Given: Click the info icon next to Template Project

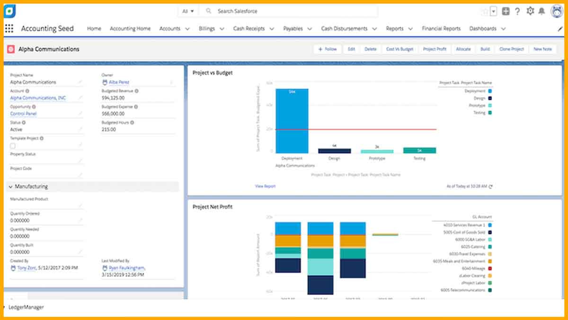Looking at the screenshot, I should point(42,138).
